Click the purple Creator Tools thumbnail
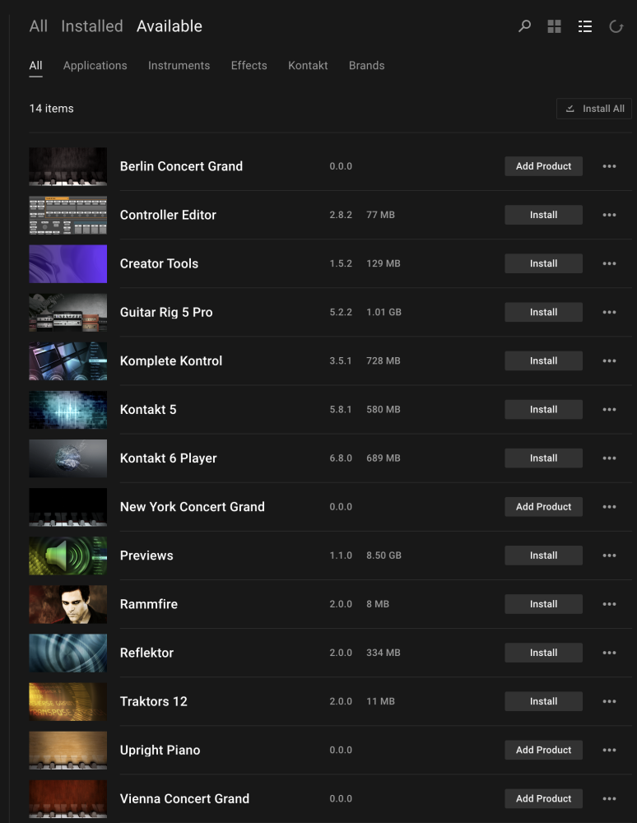Image resolution: width=637 pixels, height=823 pixels. pyautogui.click(x=67, y=264)
